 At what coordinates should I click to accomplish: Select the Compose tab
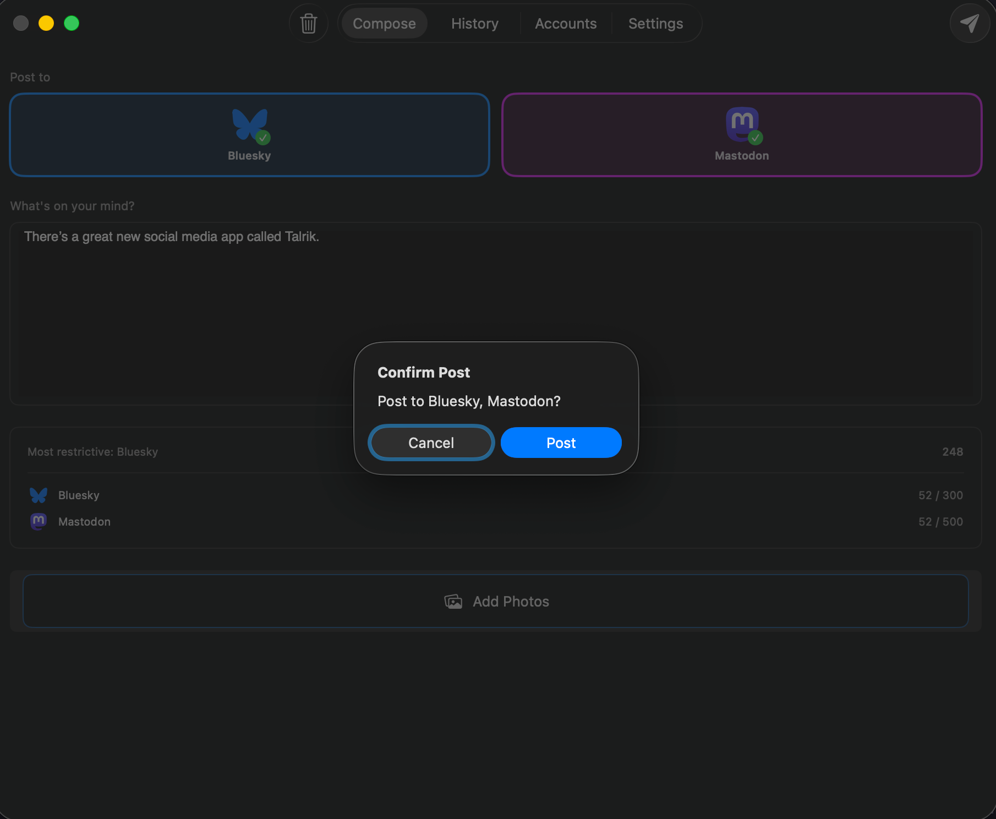tap(384, 23)
